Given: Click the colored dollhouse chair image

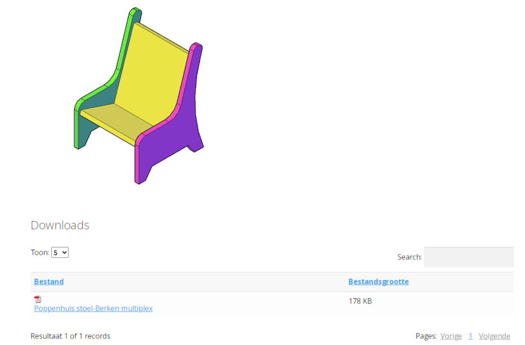Looking at the screenshot, I should (x=138, y=96).
